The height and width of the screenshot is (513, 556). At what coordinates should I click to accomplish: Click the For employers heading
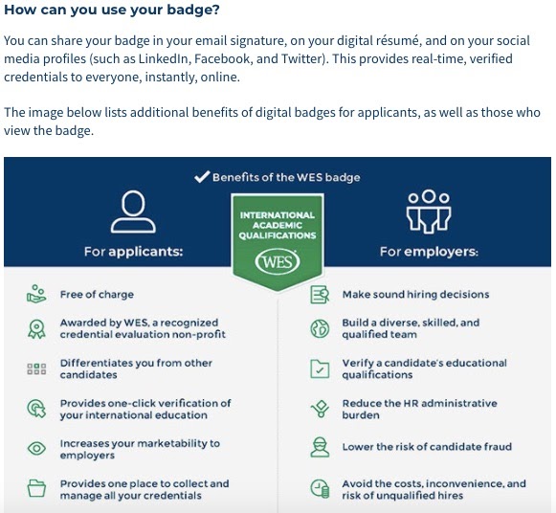(429, 252)
